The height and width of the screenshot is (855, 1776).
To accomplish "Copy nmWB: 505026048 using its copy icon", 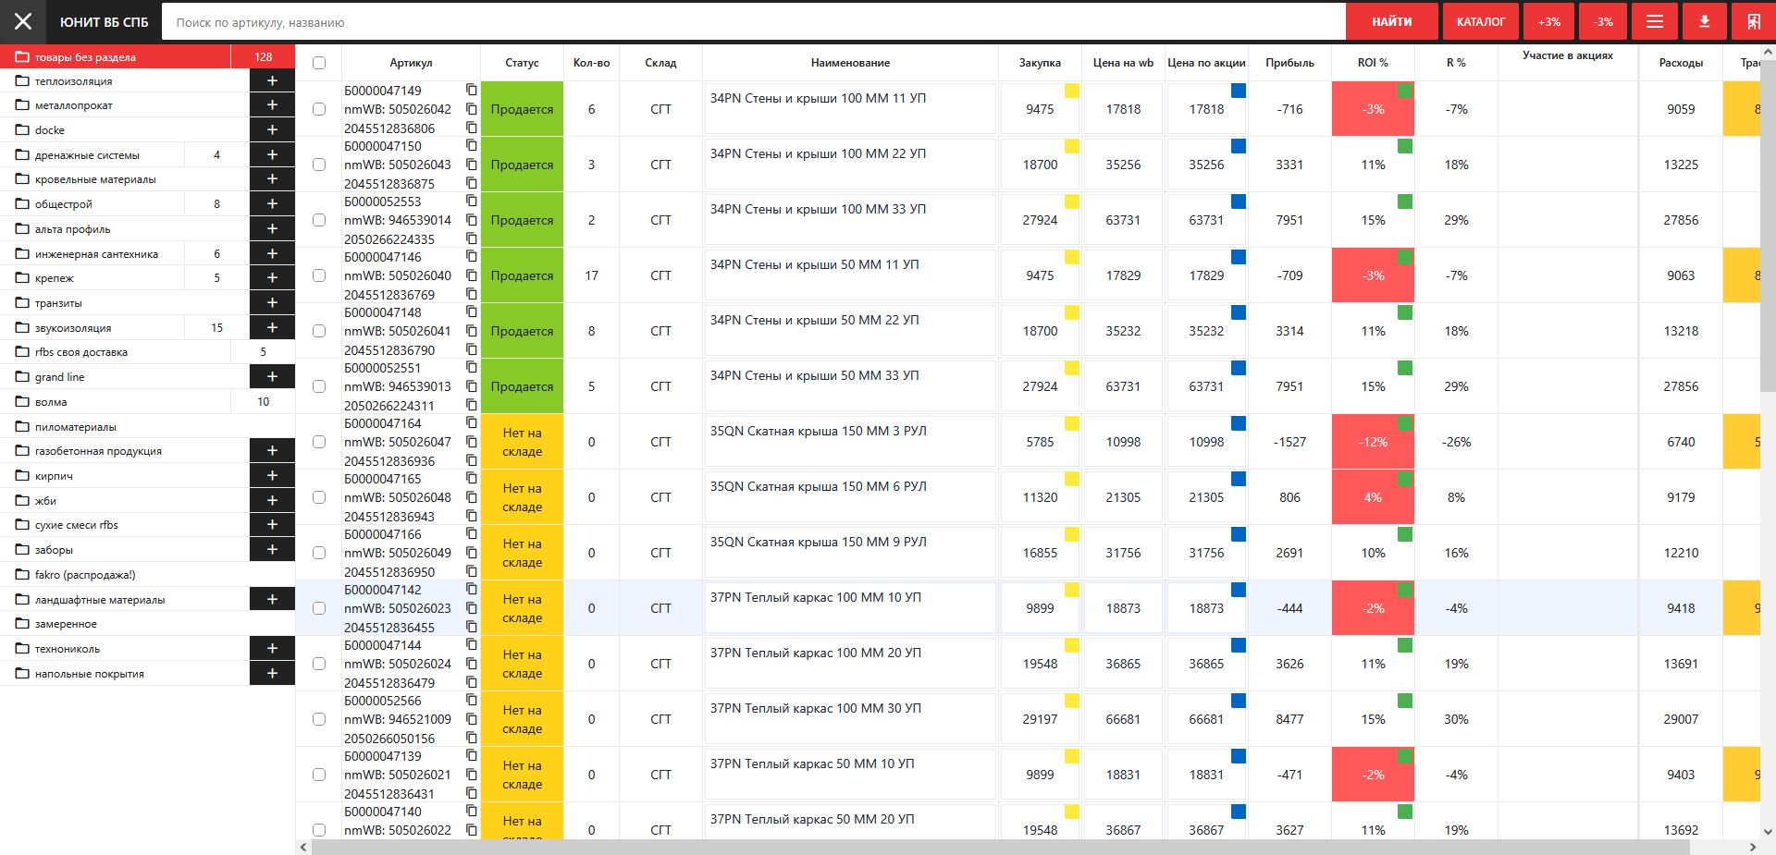I will coord(471,497).
